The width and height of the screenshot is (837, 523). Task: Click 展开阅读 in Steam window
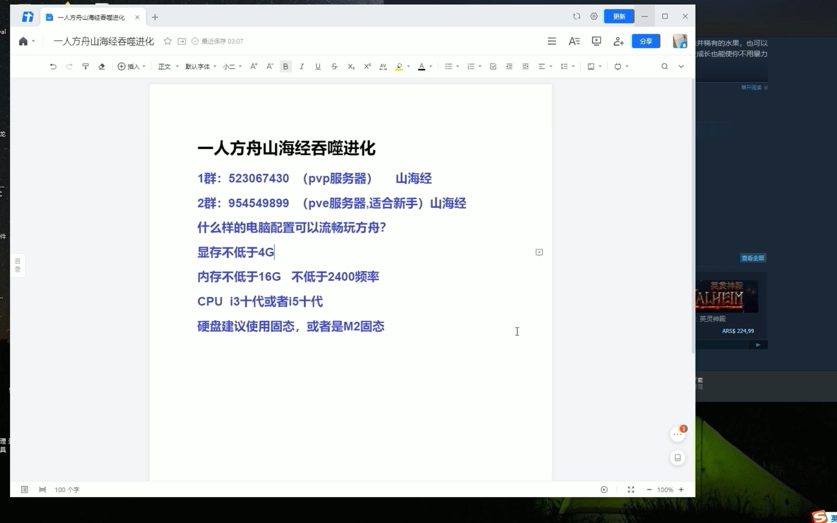point(754,88)
